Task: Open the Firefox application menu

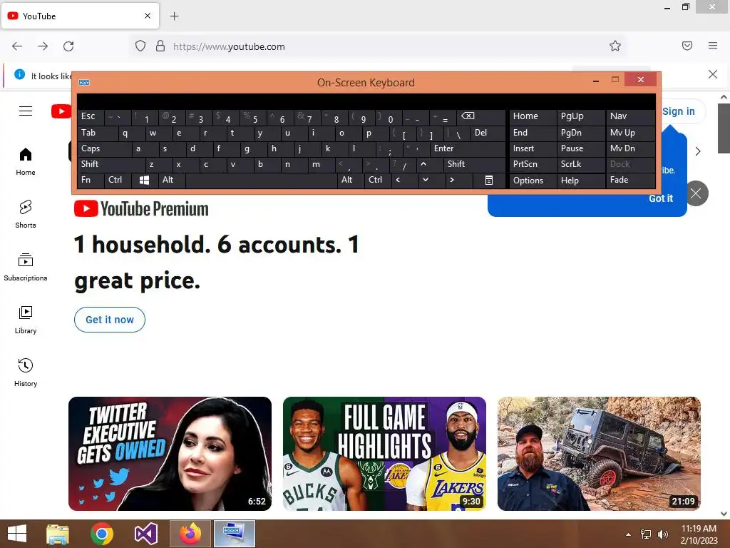Action: (713, 46)
